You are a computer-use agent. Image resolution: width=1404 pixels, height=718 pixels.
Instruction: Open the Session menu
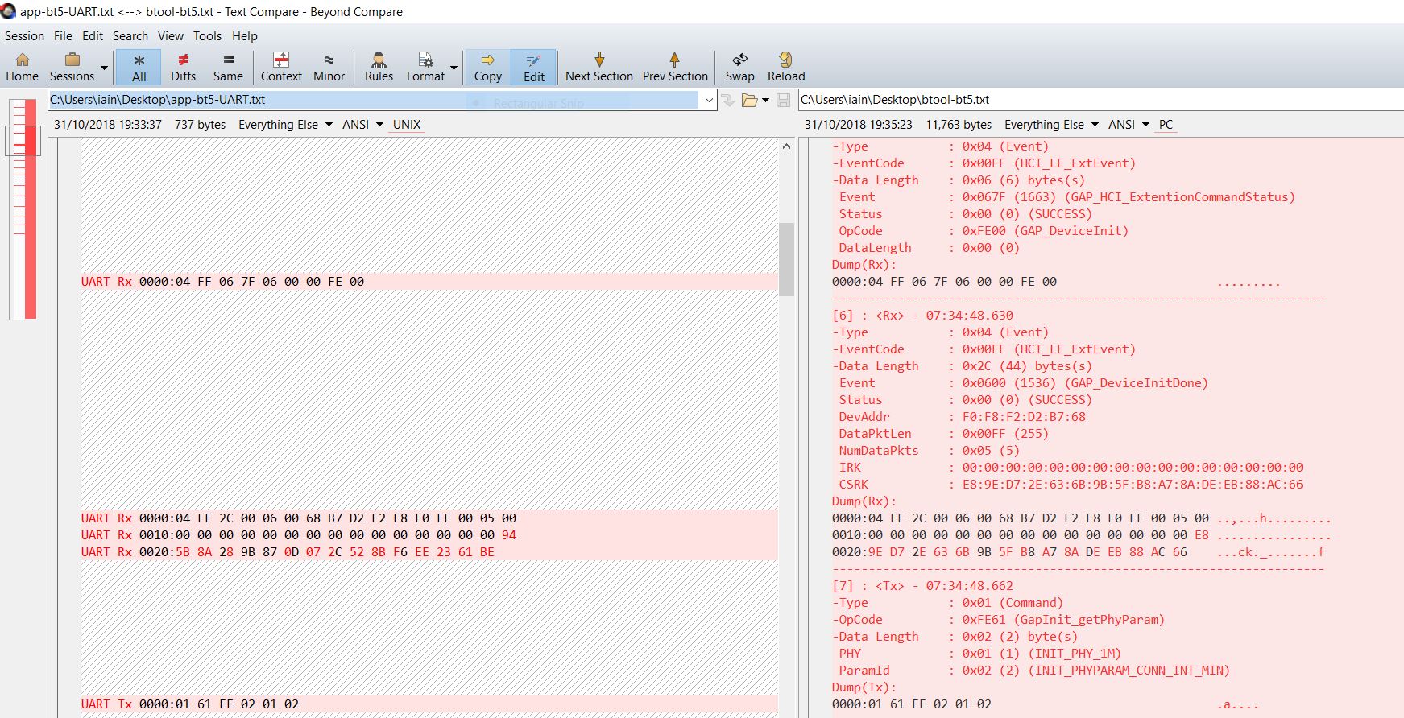[24, 36]
